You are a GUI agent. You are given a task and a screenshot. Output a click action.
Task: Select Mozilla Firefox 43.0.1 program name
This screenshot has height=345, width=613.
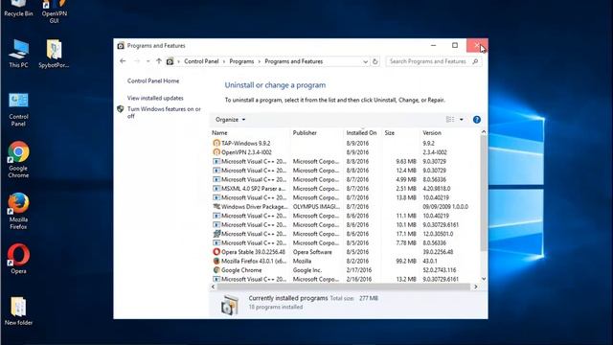point(254,261)
